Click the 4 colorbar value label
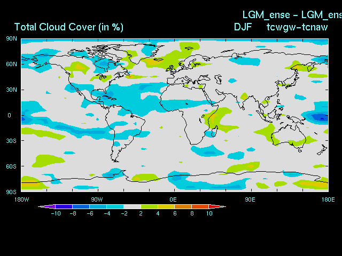342x256 pixels. 158,213
